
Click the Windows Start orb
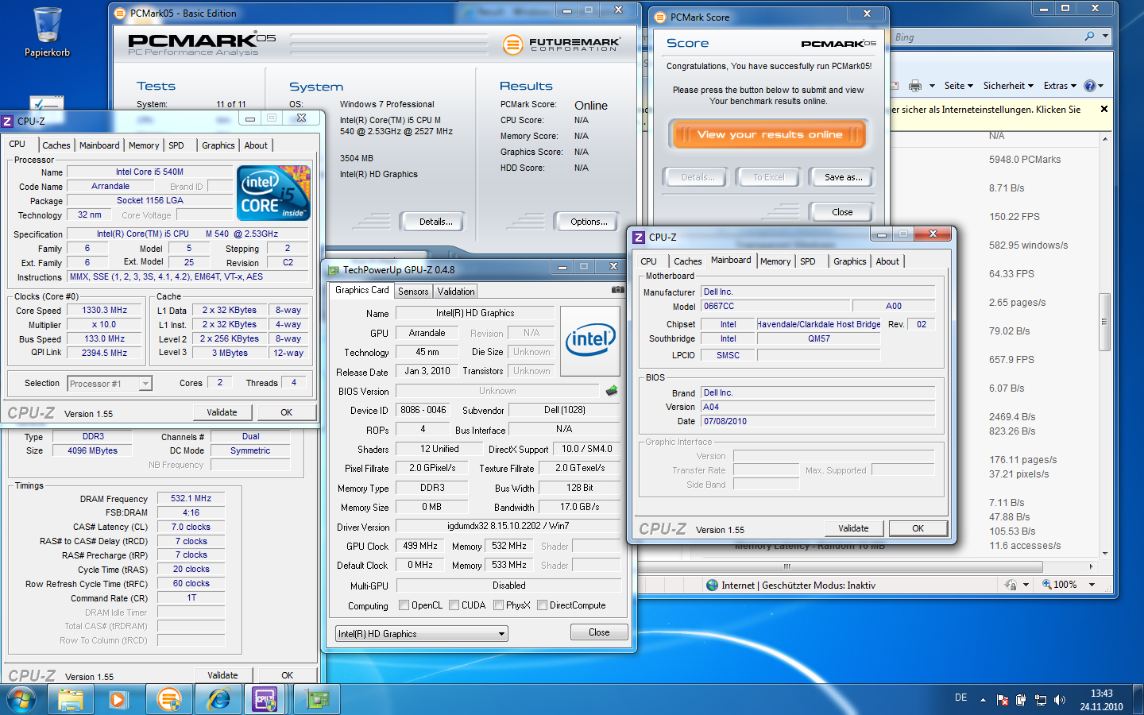pyautogui.click(x=21, y=700)
